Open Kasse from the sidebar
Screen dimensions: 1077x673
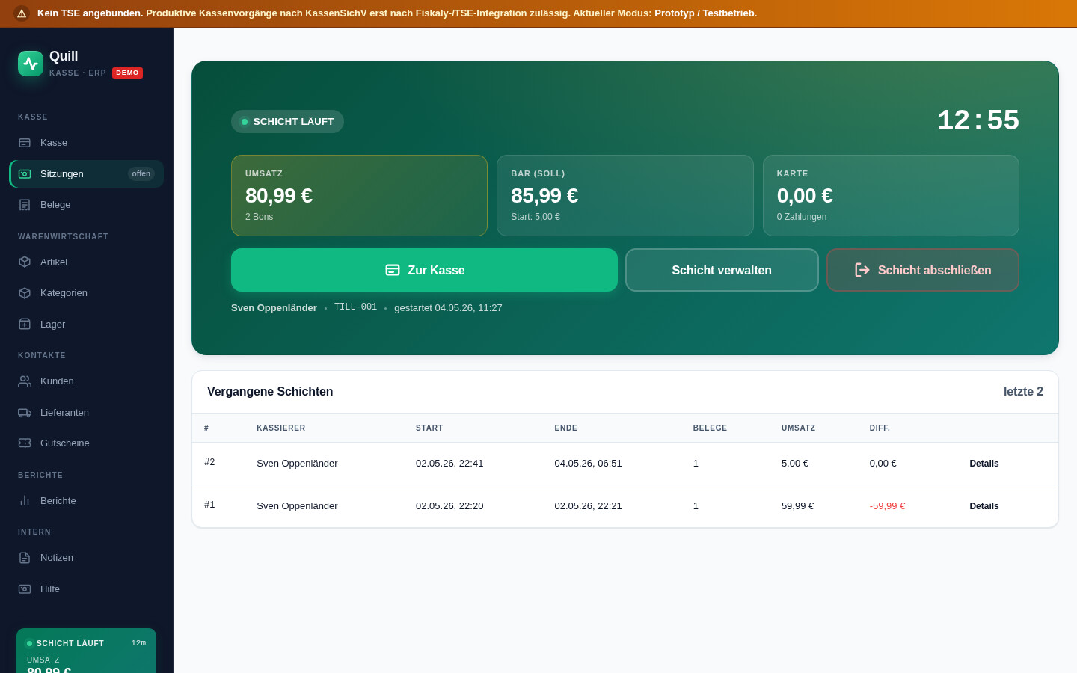coord(86,143)
